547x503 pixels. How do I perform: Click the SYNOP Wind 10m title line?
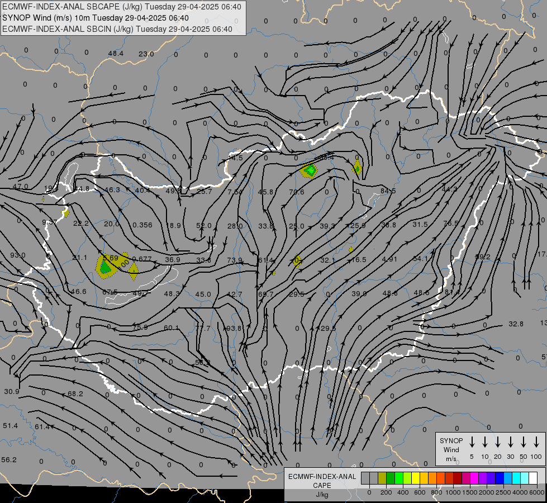96,18
